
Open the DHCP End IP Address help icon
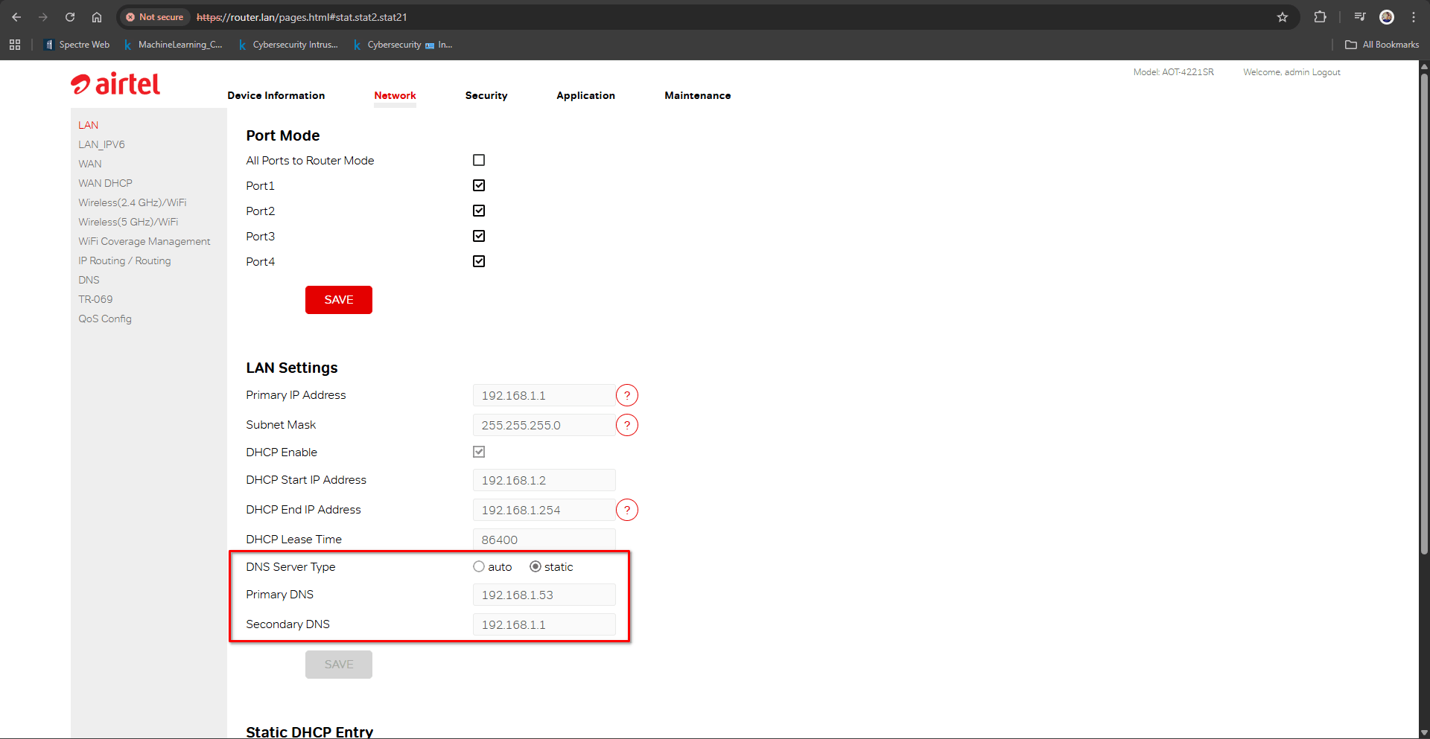pyautogui.click(x=627, y=510)
